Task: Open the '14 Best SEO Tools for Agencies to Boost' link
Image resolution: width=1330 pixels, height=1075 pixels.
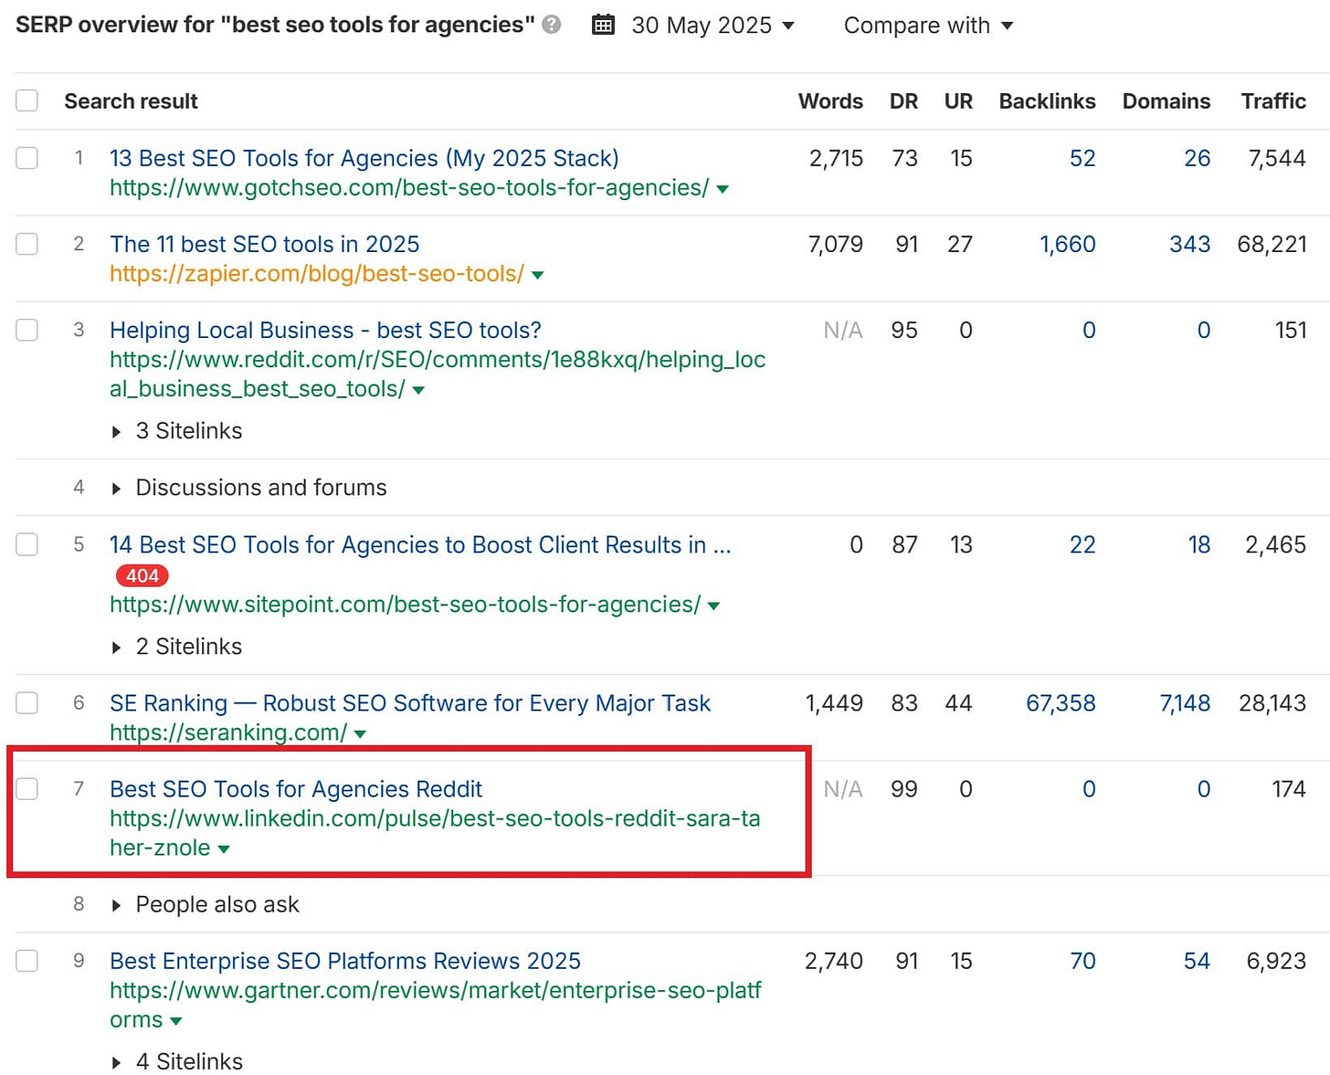Action: tap(420, 544)
